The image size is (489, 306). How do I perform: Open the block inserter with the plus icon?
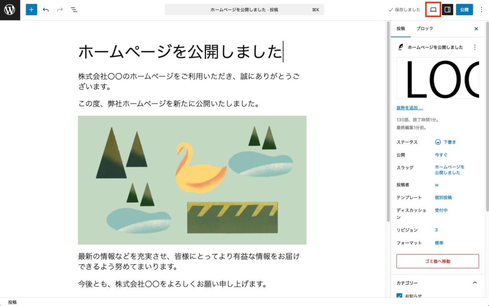[x=32, y=10]
